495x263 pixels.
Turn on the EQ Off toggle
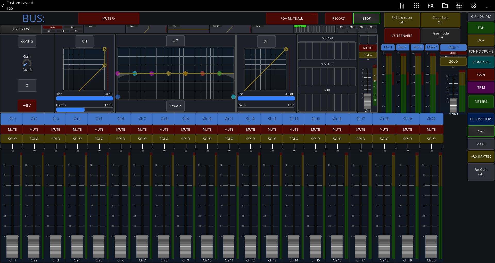click(x=175, y=41)
